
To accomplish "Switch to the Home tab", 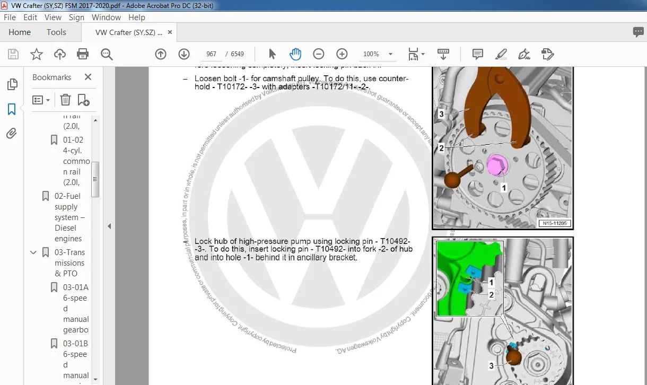I will (x=20, y=32).
